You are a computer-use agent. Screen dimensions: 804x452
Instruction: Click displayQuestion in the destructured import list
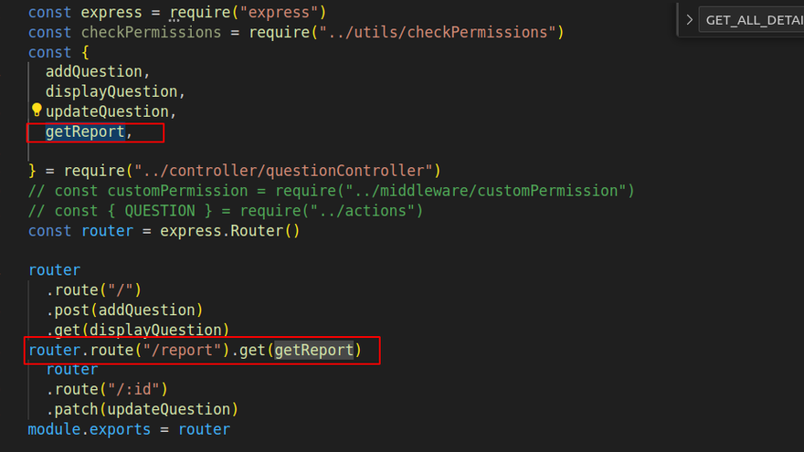(111, 91)
